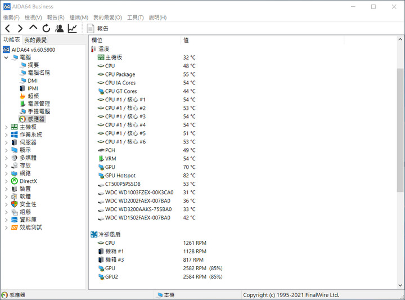Expand the DirectX tree node
The width and height of the screenshot is (405, 300).
pos(6,181)
